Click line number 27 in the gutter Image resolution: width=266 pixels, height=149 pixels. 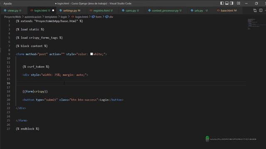[8, 129]
